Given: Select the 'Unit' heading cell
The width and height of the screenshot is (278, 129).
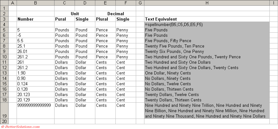Looking at the screenshot, I should (x=75, y=14).
